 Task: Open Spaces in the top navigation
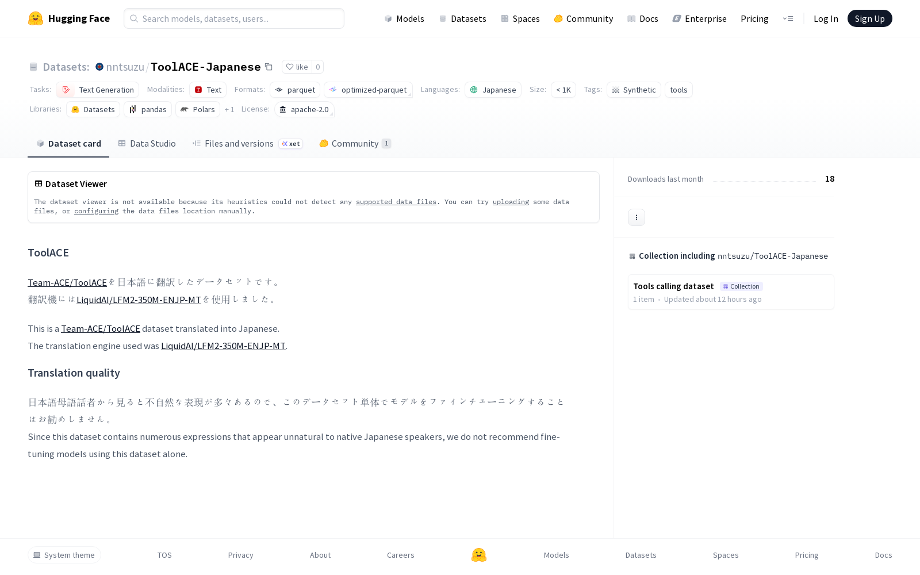pos(520,18)
